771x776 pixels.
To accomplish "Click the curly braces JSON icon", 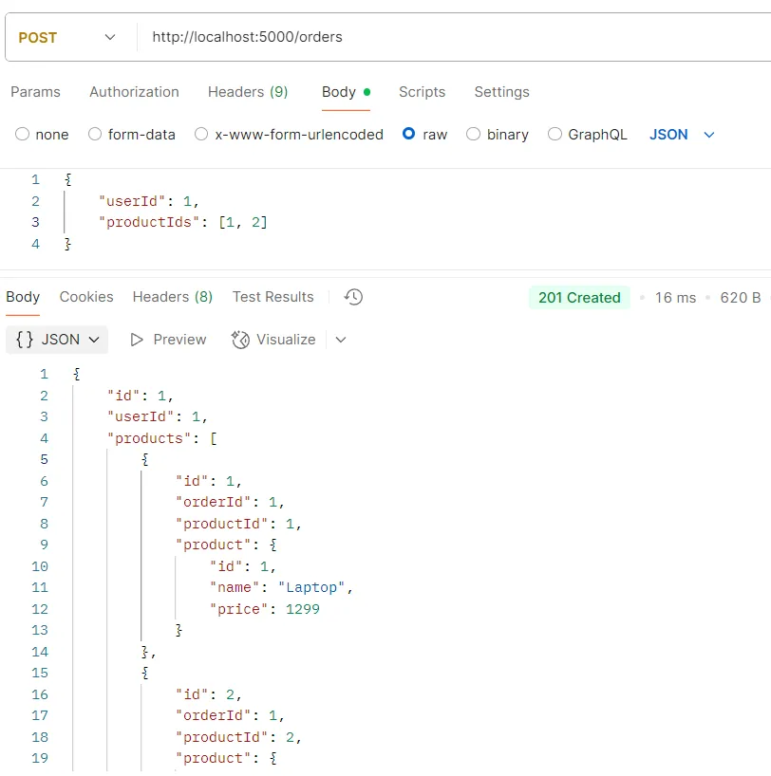I will (x=26, y=339).
